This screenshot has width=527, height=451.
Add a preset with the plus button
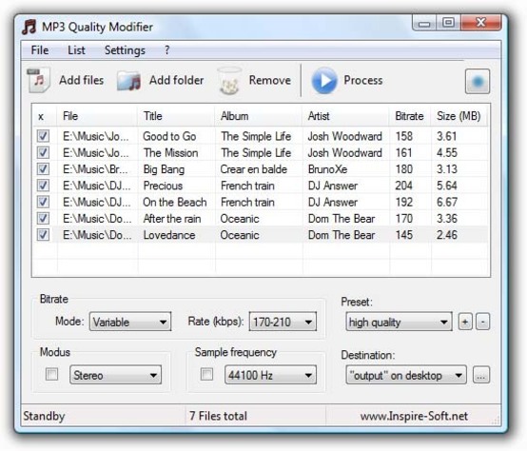(465, 322)
